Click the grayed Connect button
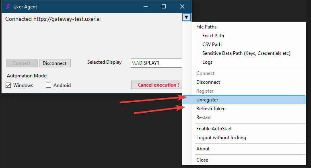Viewport: 311px width, 168px height. [x=22, y=63]
